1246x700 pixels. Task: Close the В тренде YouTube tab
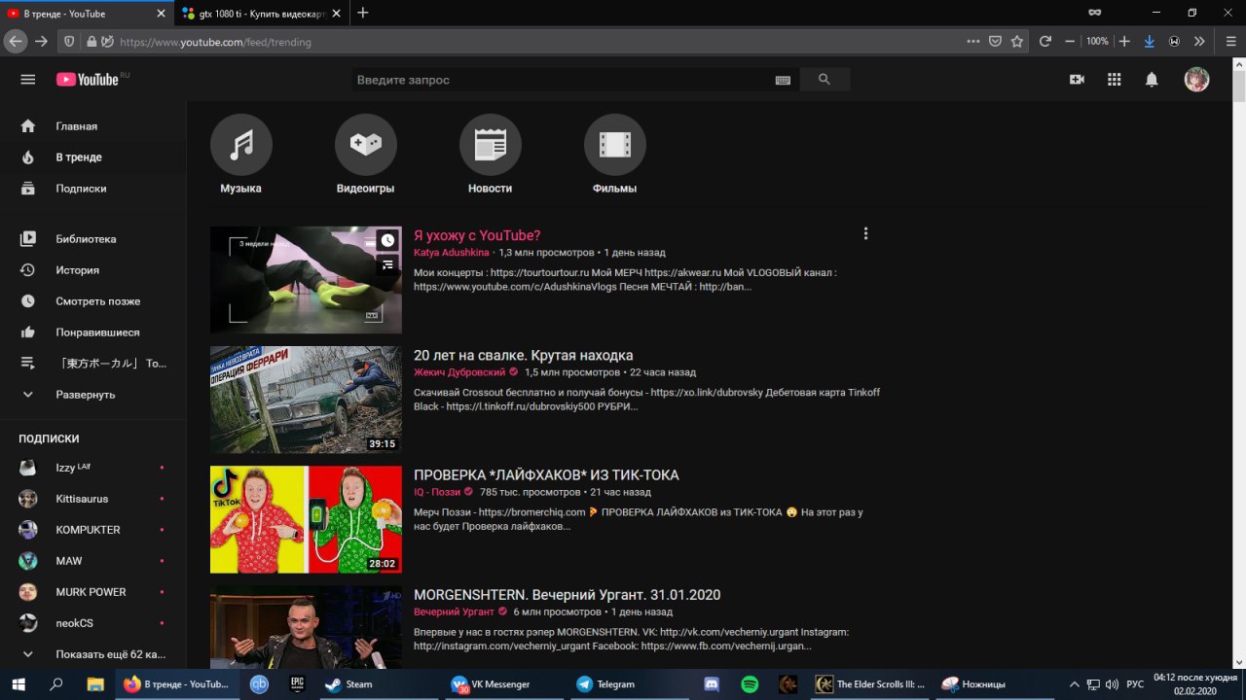(161, 14)
